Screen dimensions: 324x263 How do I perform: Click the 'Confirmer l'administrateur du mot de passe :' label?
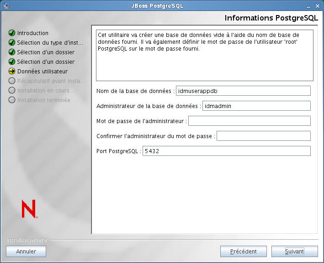[x=156, y=136]
